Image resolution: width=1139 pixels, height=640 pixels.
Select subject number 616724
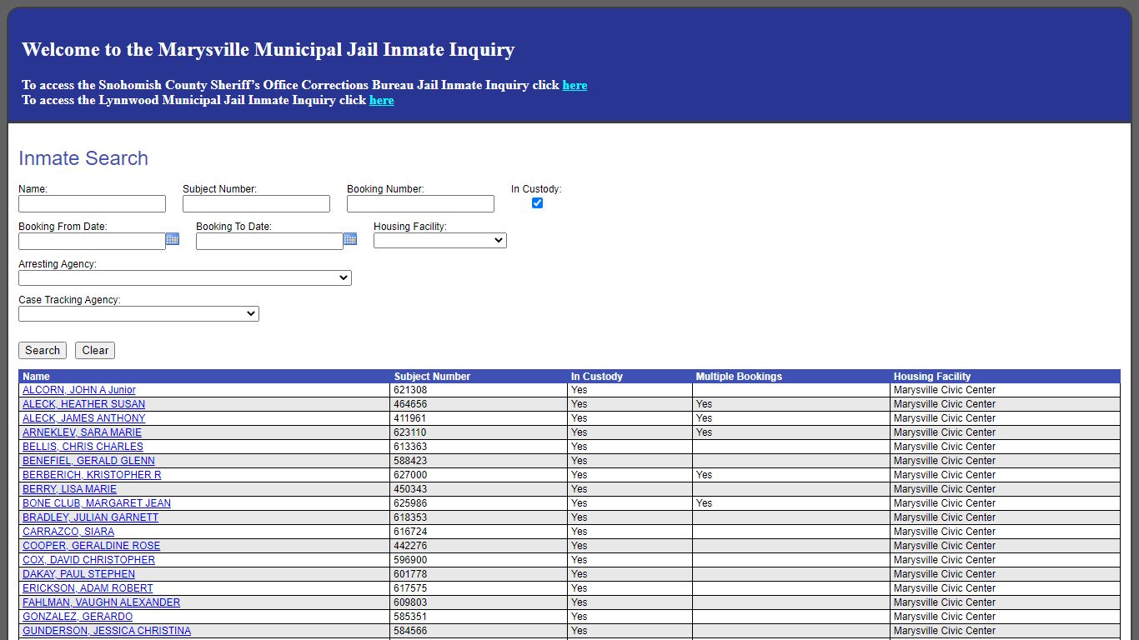click(x=410, y=532)
